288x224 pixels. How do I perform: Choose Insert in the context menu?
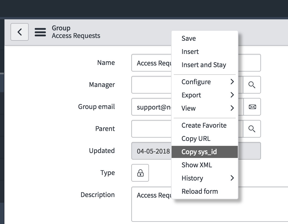(x=190, y=52)
